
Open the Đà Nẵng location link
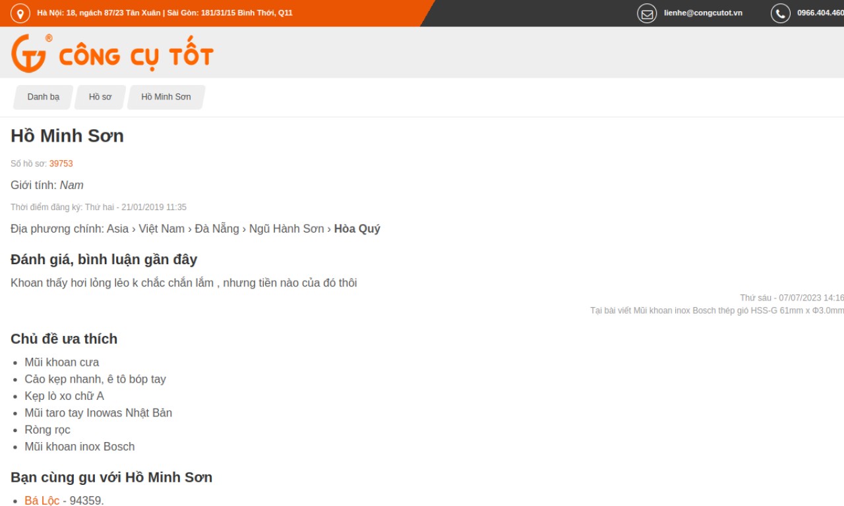click(216, 229)
